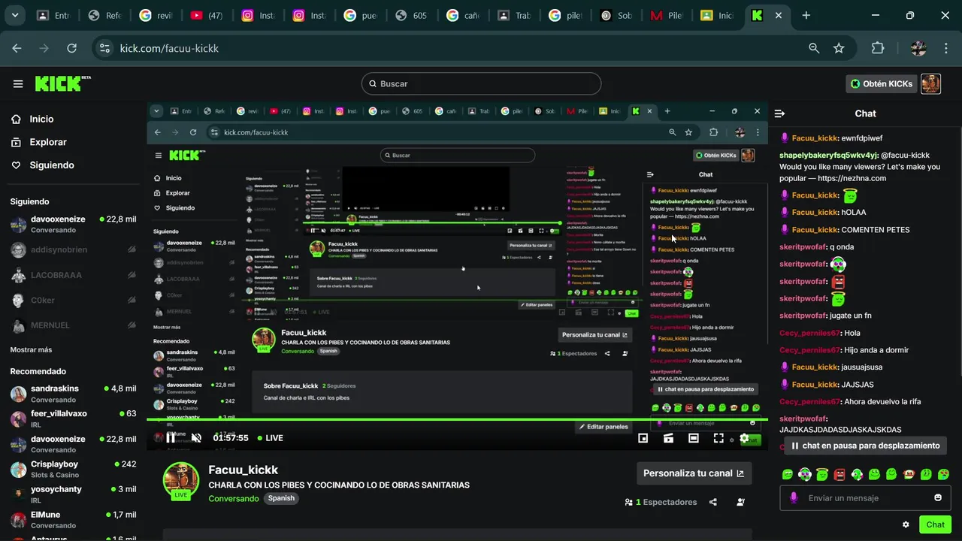Screen dimensions: 962x541
Task: Click the follow user icon next to share
Action: (x=741, y=502)
